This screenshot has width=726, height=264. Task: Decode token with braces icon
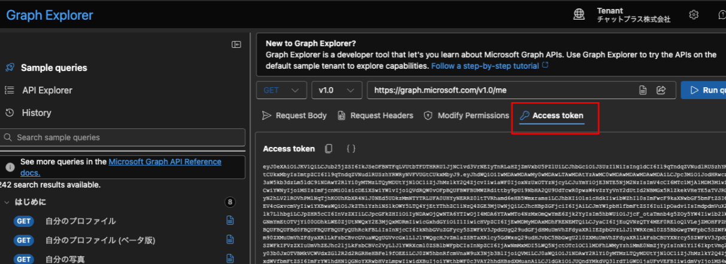pyautogui.click(x=351, y=149)
